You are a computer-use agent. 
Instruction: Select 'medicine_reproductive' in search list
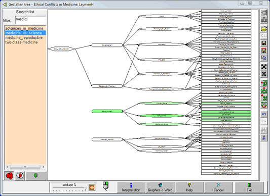(x=24, y=37)
